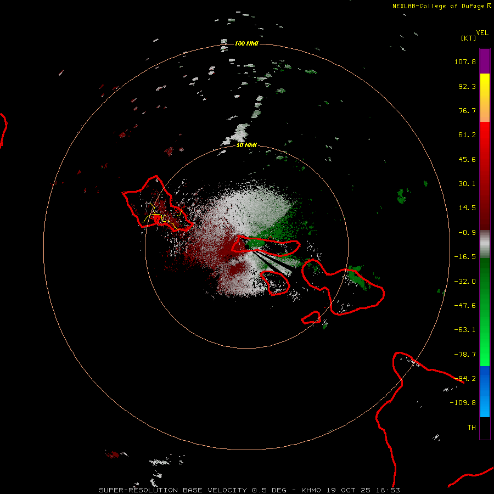This screenshot has width=494, height=494.
Task: Click the [KT] units label
Action: [469, 38]
